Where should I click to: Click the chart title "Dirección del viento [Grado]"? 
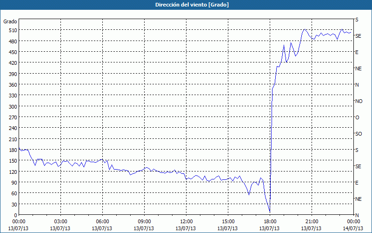pos(192,5)
